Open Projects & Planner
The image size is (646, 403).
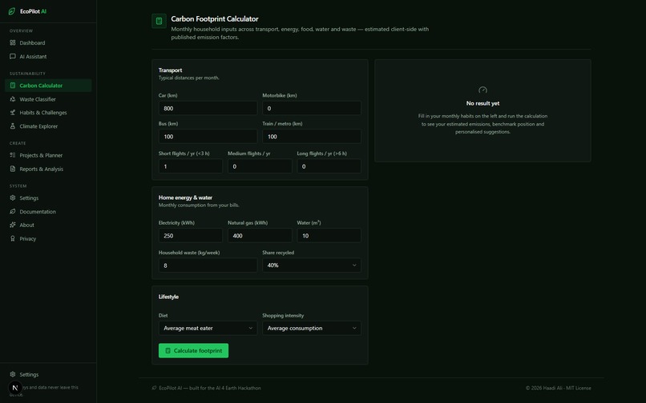(48, 155)
